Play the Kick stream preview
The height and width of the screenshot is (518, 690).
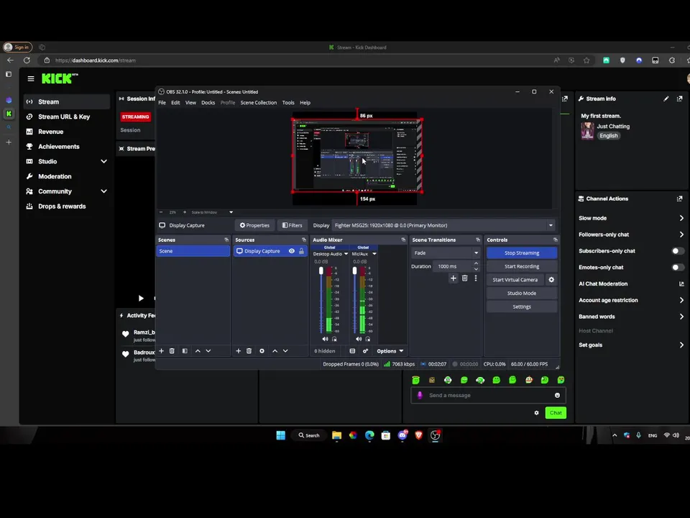141,298
